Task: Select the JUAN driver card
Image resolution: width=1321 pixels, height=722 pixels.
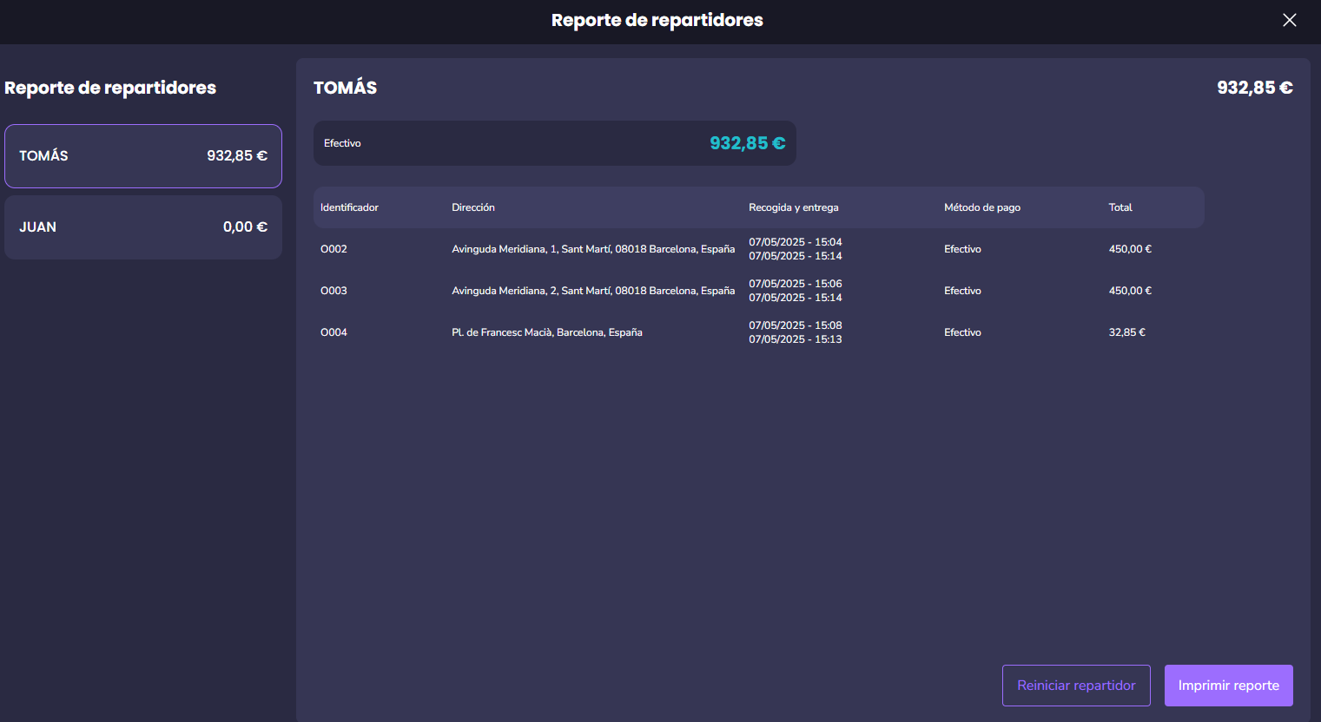Action: click(x=143, y=227)
